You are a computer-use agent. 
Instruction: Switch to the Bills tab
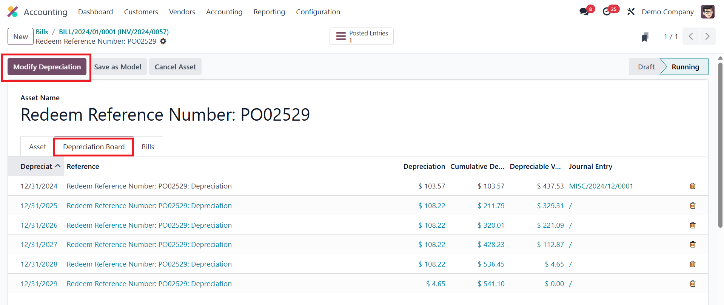(x=148, y=147)
